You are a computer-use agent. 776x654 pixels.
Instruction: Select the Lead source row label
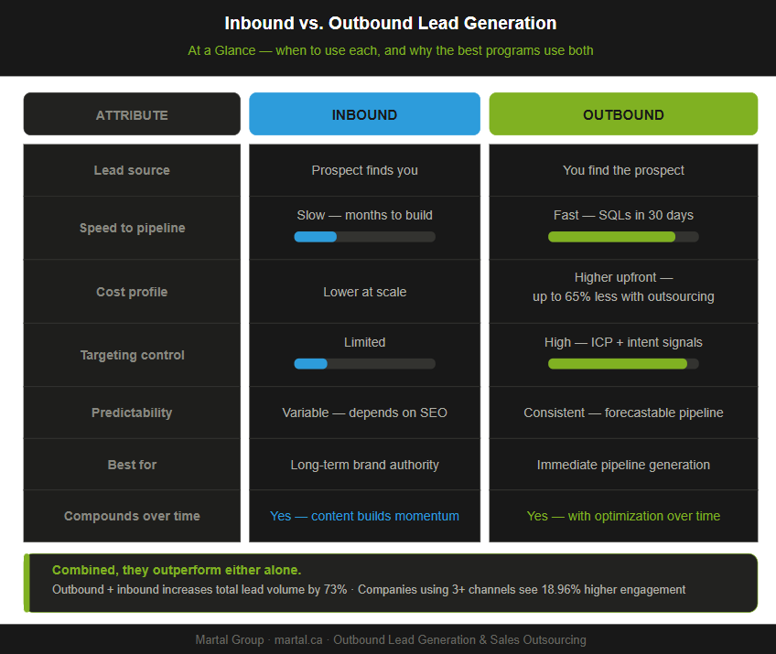coord(132,170)
